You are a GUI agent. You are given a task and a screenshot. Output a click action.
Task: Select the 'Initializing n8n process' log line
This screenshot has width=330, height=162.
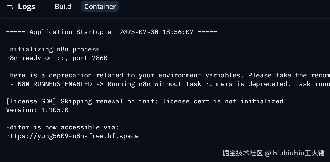(53, 49)
